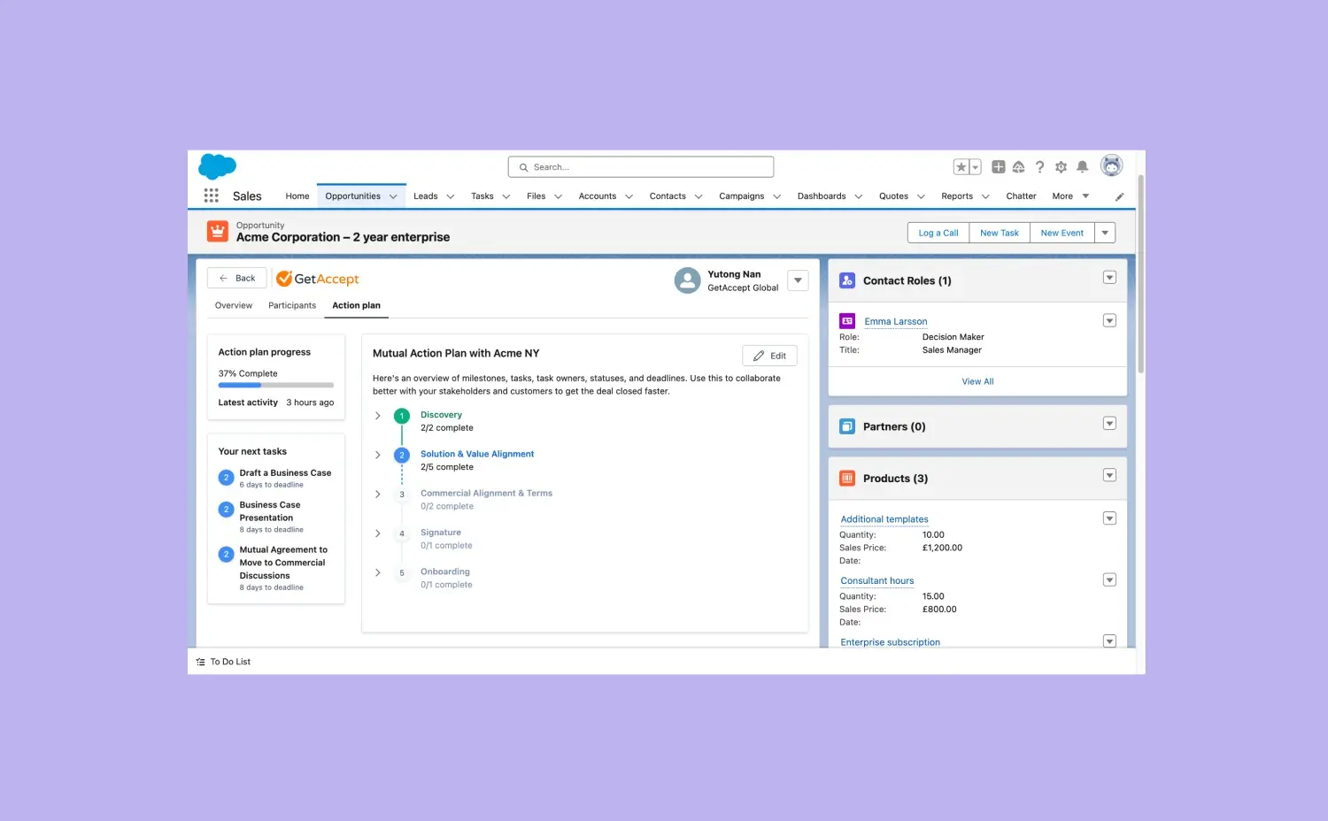Image resolution: width=1328 pixels, height=821 pixels.
Task: Switch to the Participants tab
Action: coord(291,305)
